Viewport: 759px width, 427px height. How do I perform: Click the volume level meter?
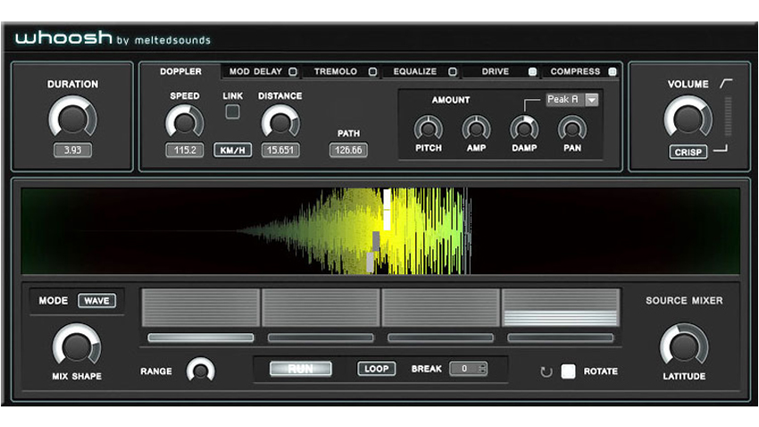point(728,116)
